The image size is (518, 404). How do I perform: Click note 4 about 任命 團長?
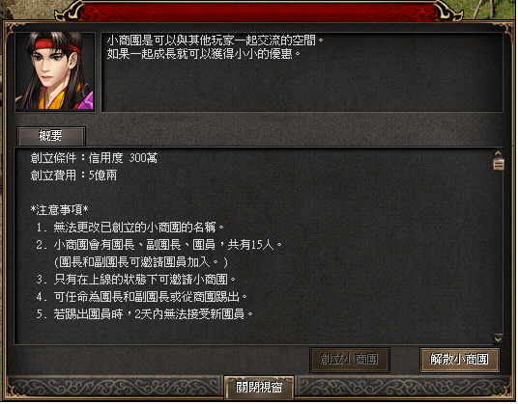[142, 298]
